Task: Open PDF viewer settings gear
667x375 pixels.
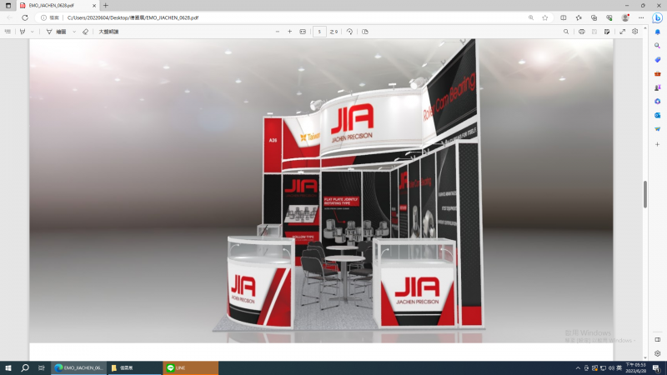Action: click(635, 32)
